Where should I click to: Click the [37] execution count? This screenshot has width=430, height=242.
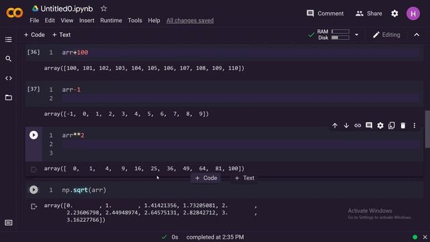coord(34,89)
